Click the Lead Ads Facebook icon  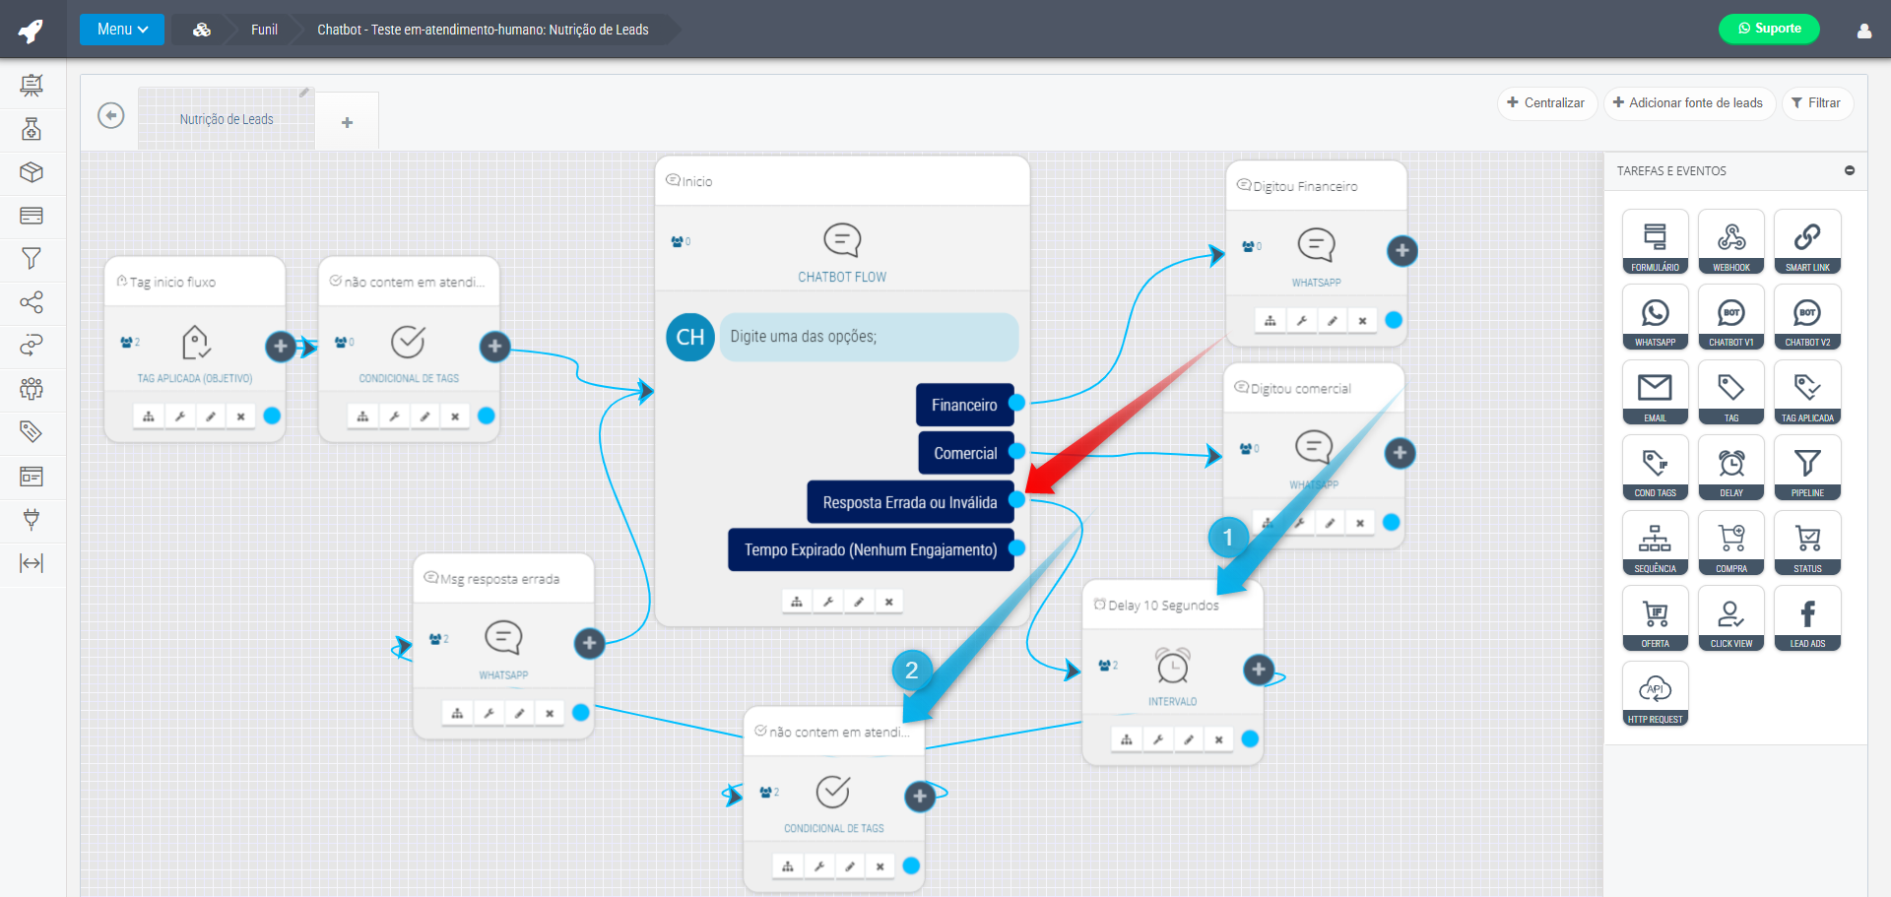click(1806, 618)
